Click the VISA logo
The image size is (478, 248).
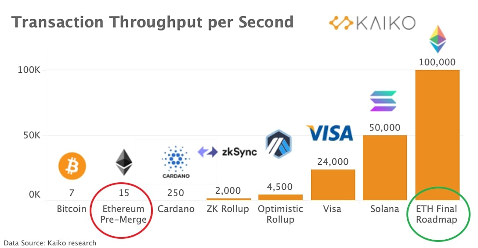330,133
